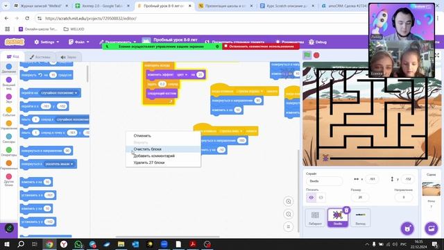Show hidden system tray icons chevron
The width and height of the screenshot is (444, 250).
tap(367, 244)
